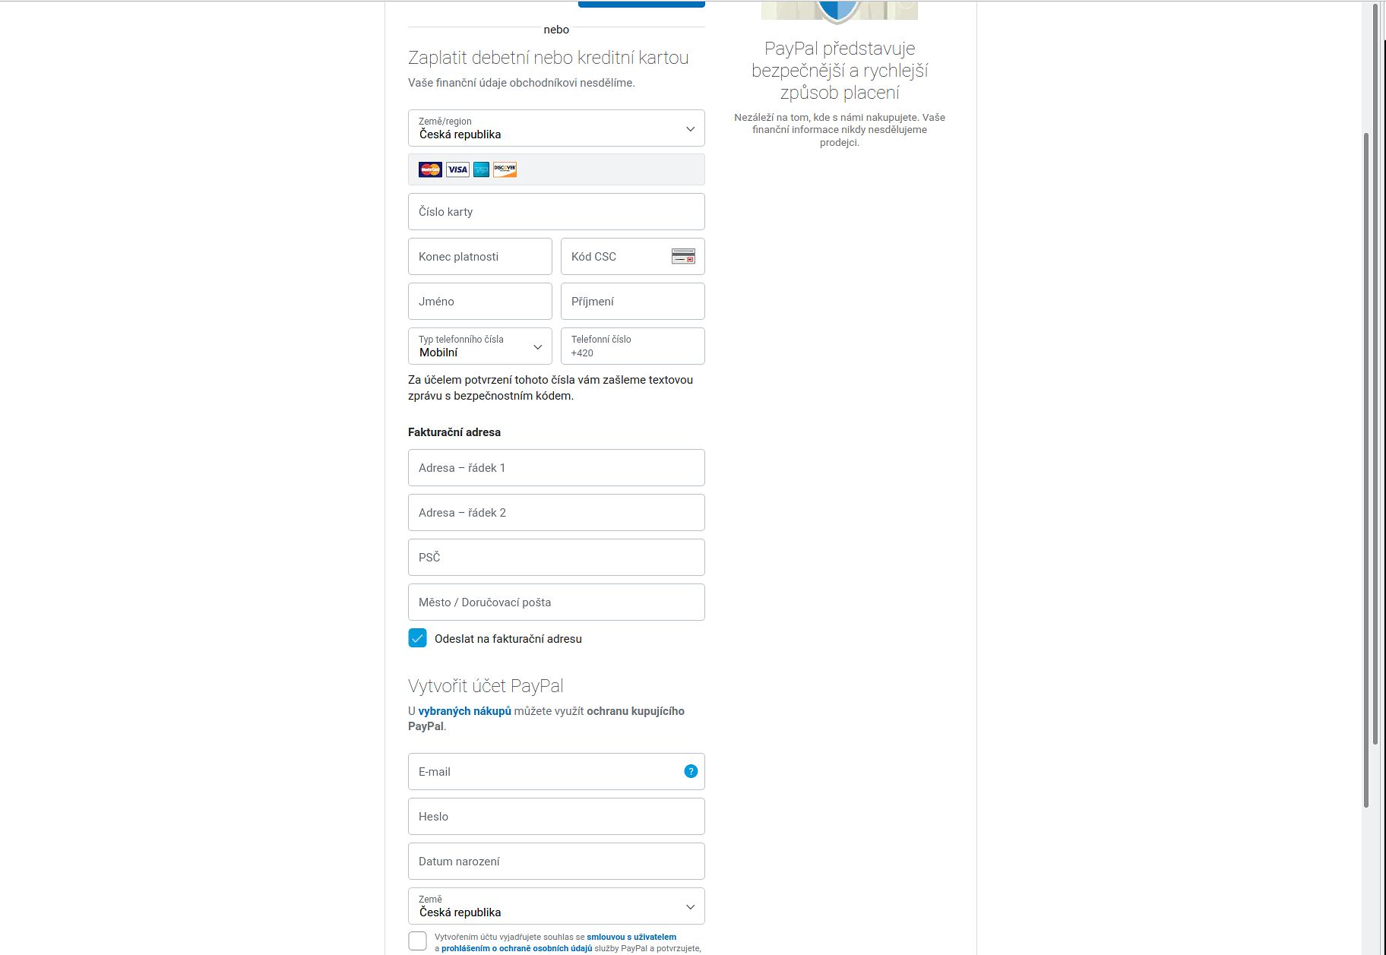The height and width of the screenshot is (955, 1386).
Task: Open the Země/region dropdown
Action: tap(556, 128)
